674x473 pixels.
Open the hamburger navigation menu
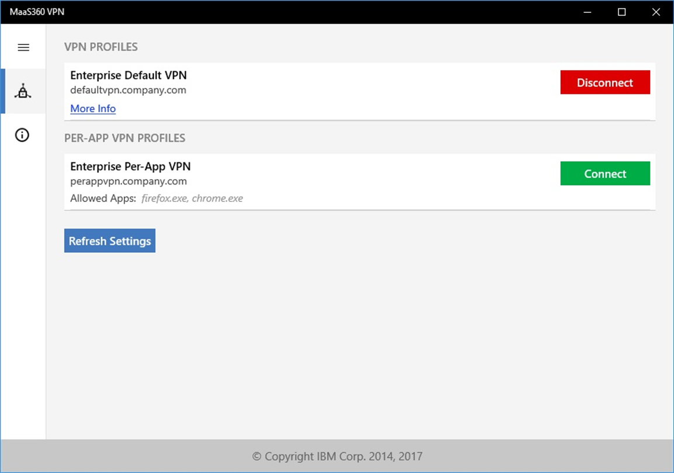coord(23,47)
